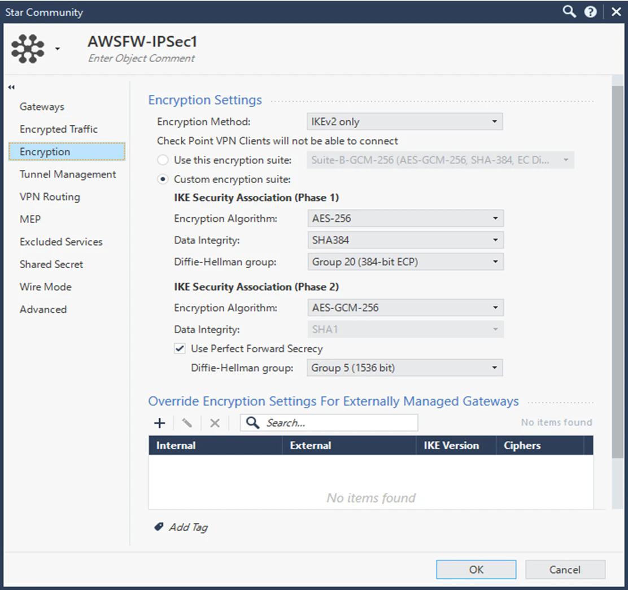Viewport: 628px width, 590px height.
Task: Open Wire Mode page
Action: 46,287
